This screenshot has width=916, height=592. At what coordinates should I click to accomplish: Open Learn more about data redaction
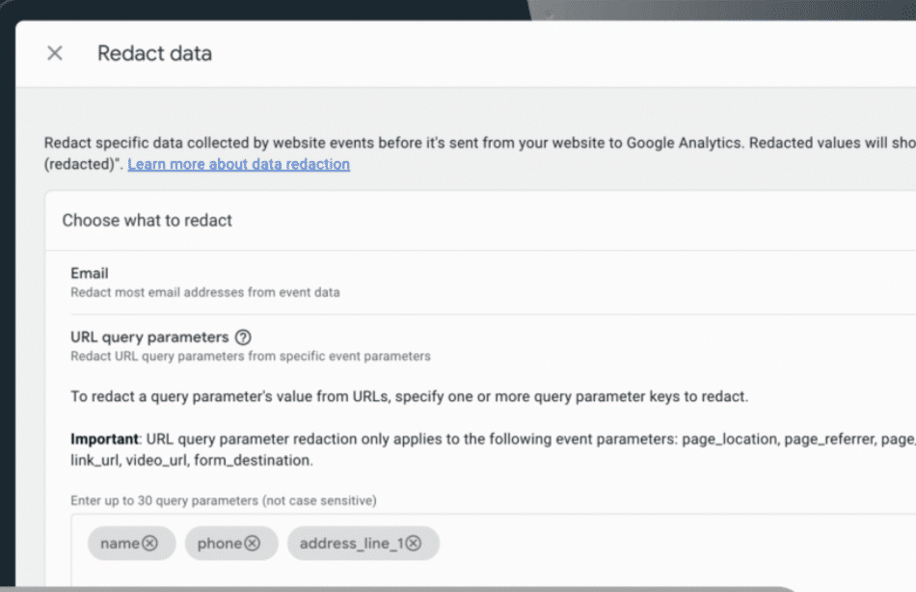tap(240, 164)
